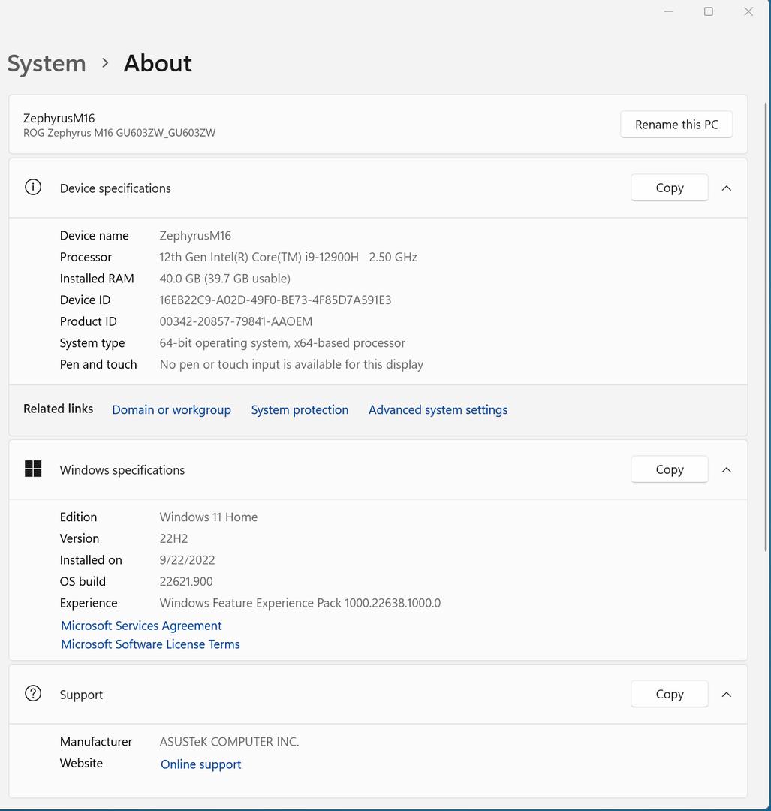Select the Product ID value 00342-20857-79841-AAOEM

coord(236,321)
